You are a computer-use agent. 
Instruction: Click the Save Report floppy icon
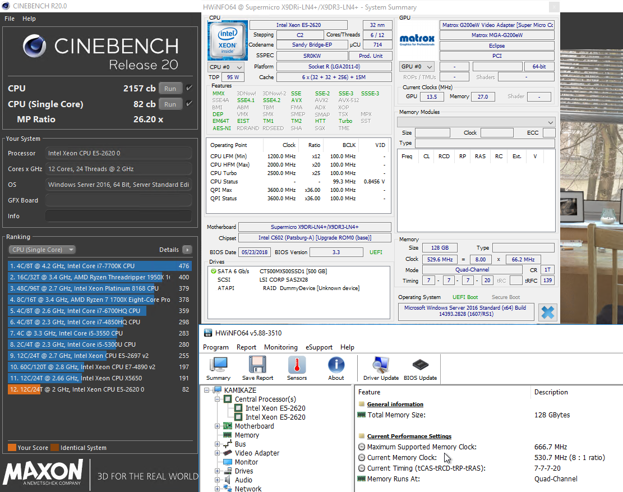click(257, 368)
